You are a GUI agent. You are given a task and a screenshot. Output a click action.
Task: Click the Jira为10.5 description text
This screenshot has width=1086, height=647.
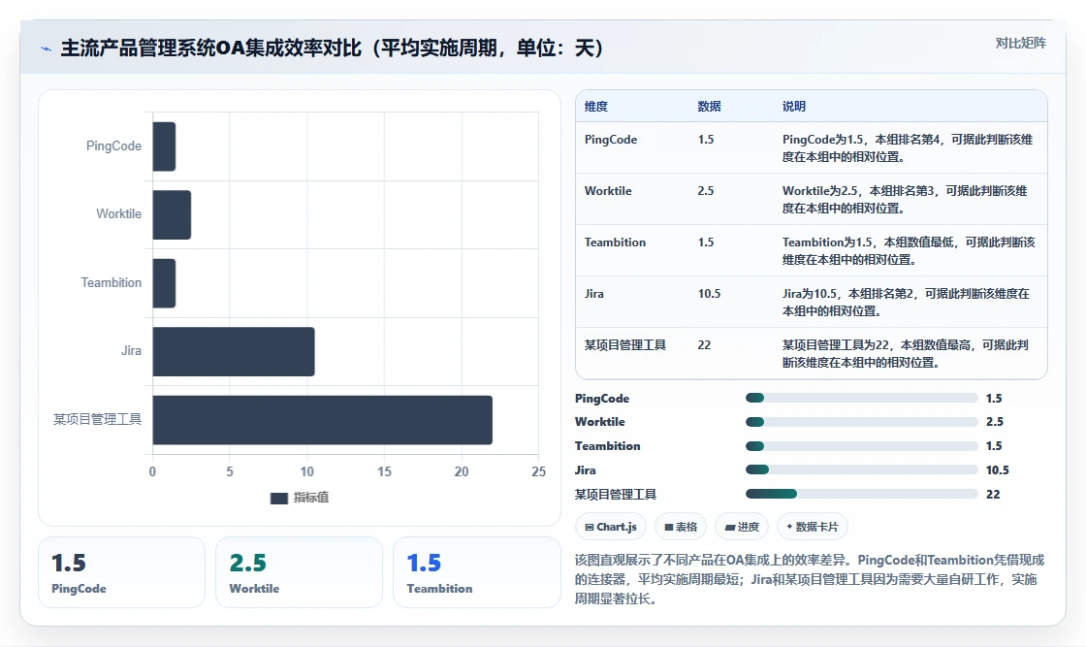click(906, 302)
